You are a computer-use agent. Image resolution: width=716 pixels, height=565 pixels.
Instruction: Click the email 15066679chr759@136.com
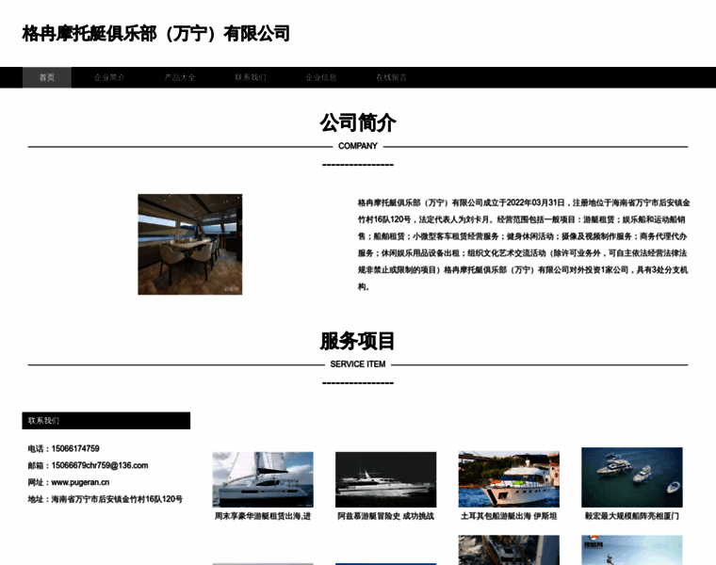point(100,465)
